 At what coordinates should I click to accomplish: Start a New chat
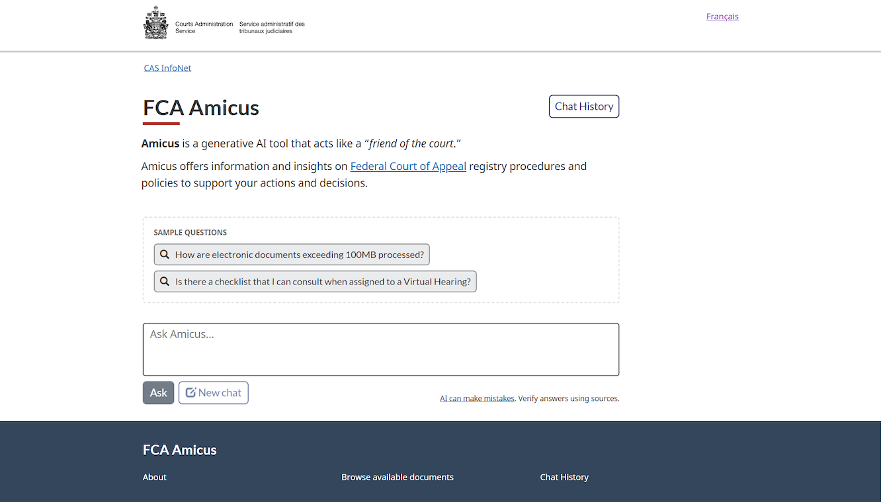click(x=213, y=393)
